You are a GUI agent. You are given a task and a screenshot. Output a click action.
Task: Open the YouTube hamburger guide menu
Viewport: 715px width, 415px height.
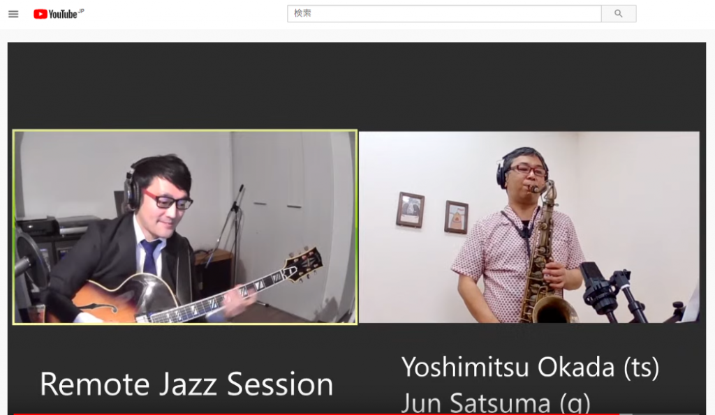(x=14, y=14)
